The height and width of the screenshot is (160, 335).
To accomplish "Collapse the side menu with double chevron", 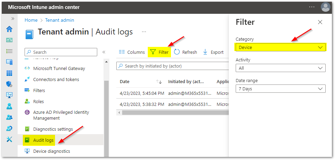I will click(x=104, y=52).
